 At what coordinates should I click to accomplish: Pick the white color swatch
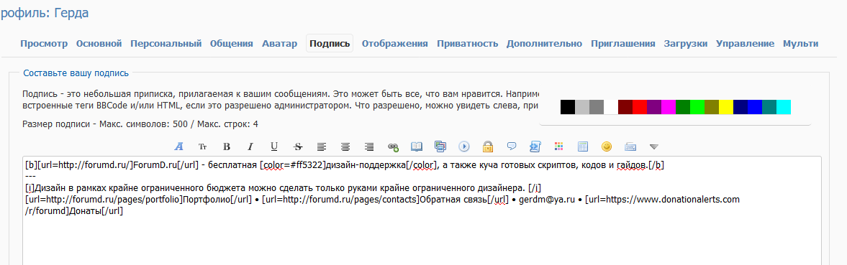click(x=611, y=106)
